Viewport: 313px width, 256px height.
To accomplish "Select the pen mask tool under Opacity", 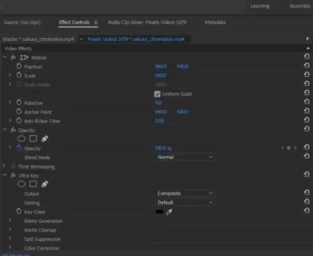I will tap(45, 139).
